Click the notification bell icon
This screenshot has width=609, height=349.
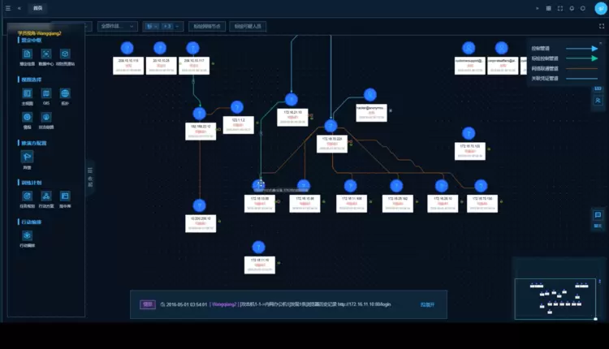tap(572, 8)
